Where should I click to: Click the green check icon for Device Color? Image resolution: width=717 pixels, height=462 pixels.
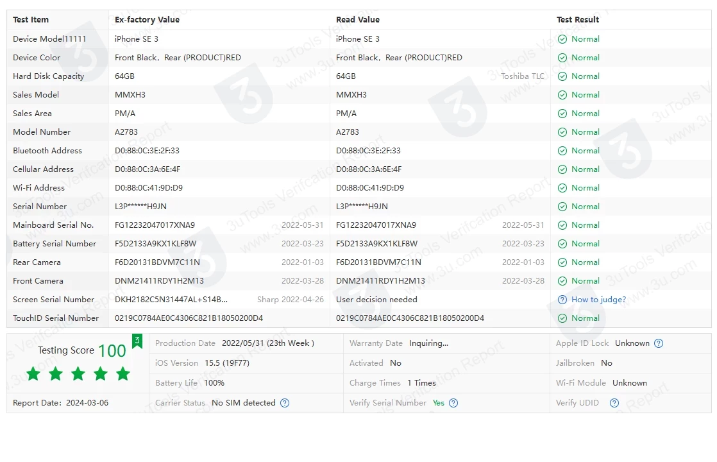(562, 58)
